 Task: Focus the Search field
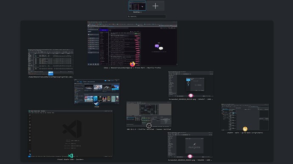coord(146,16)
